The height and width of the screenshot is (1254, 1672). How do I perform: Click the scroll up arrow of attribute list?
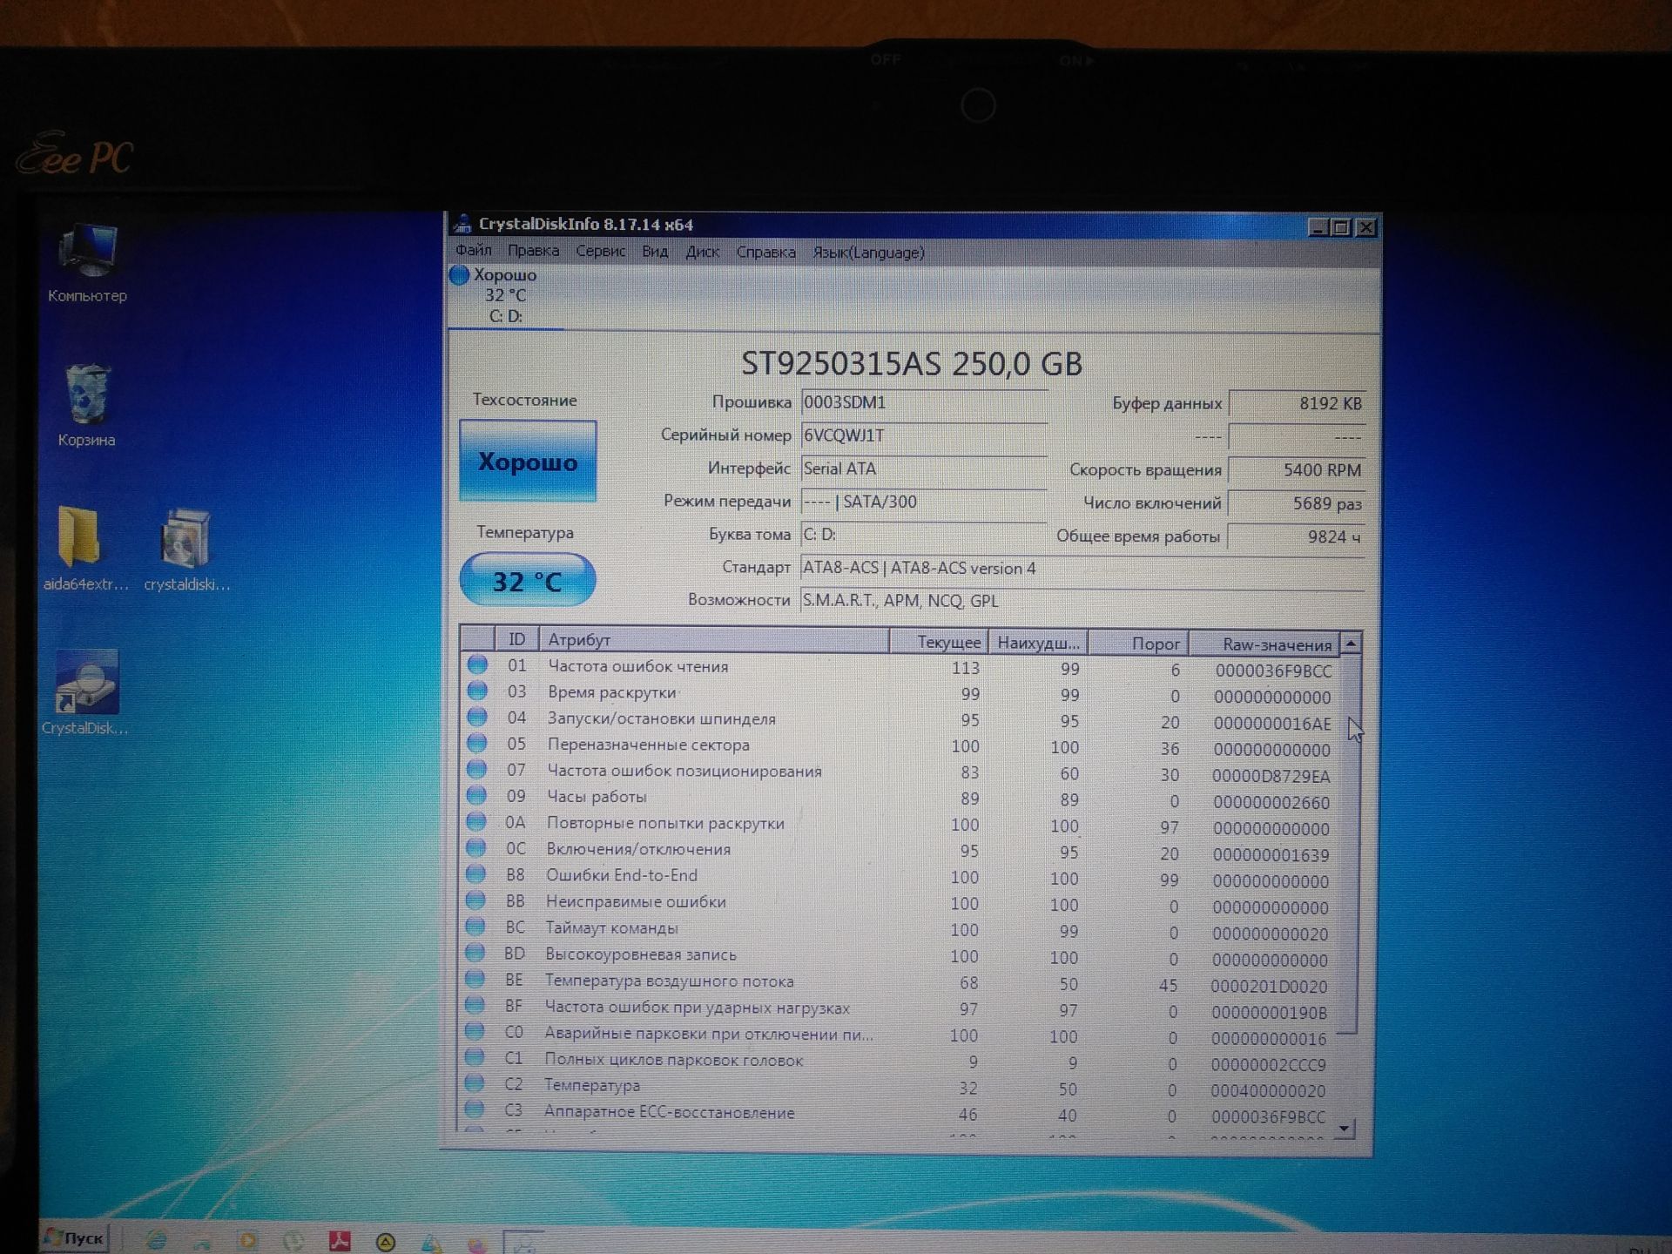1350,644
